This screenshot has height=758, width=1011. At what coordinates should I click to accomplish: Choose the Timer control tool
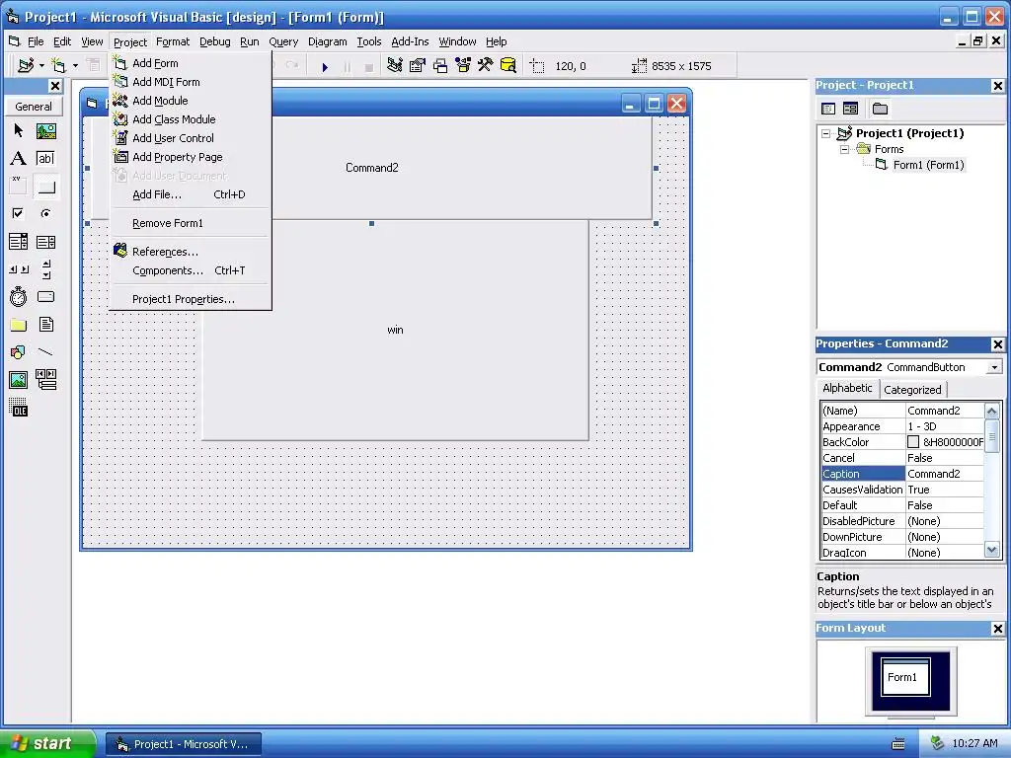(18, 296)
